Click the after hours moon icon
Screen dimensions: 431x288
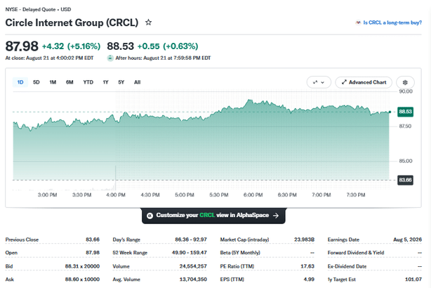pyautogui.click(x=110, y=58)
